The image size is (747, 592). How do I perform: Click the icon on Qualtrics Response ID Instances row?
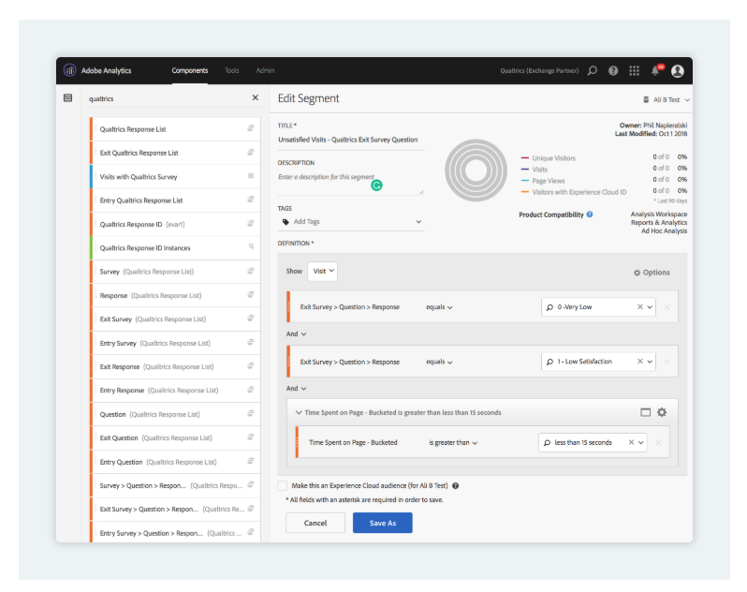pyautogui.click(x=251, y=247)
